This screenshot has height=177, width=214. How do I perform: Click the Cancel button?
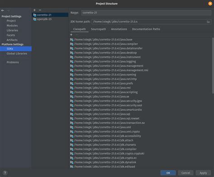186,173
